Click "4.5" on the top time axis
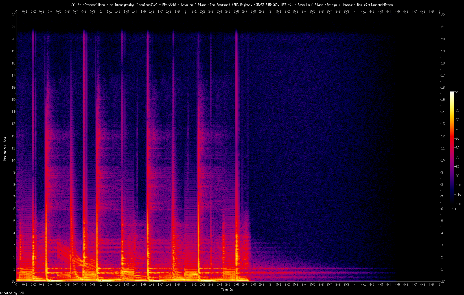Screen dimensions: 464x295 pos(397,12)
